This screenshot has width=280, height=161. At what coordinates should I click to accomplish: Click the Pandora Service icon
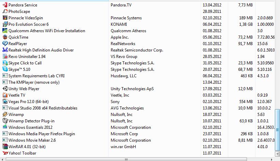coord(5,5)
